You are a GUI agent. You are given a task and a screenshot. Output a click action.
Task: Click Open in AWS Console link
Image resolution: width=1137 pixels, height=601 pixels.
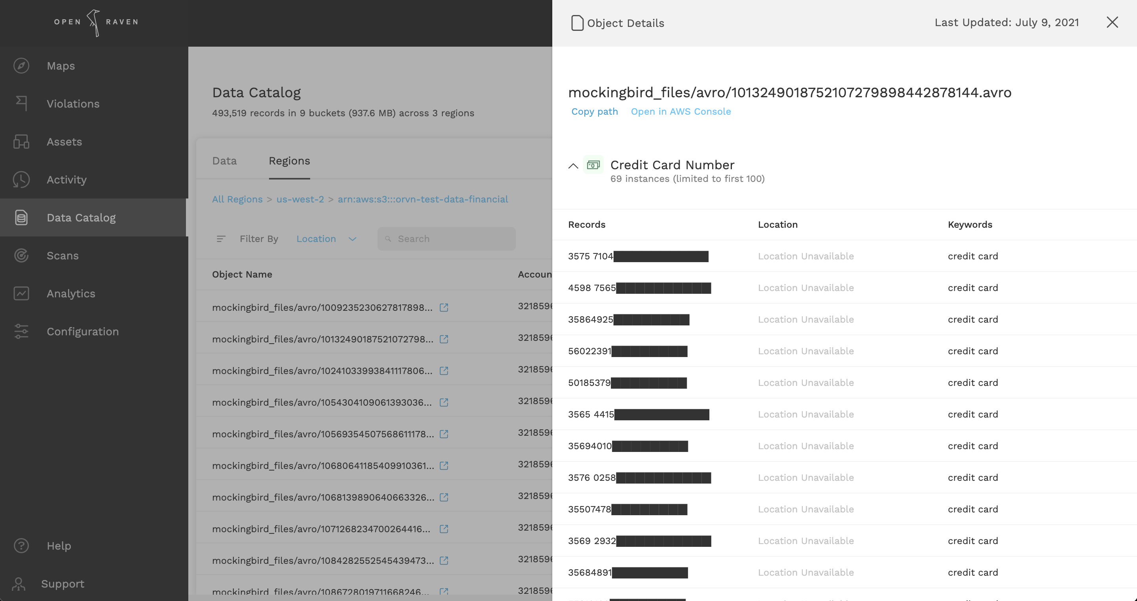coord(680,112)
